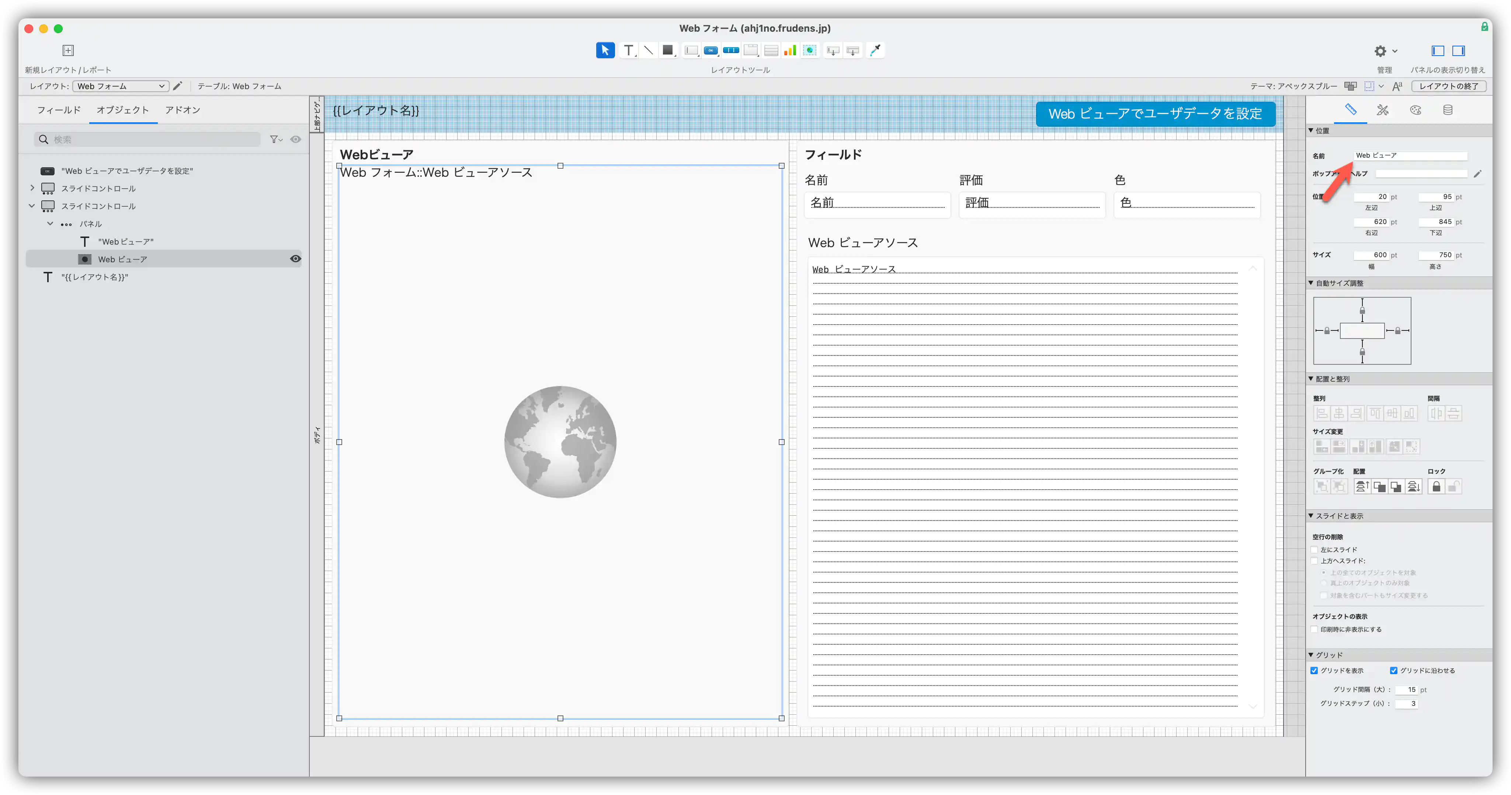This screenshot has height=795, width=1511.
Task: Click Send Backward arrange icon
Action: [x=1396, y=486]
